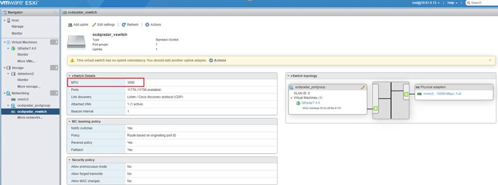Screen dimensions: 498x185
Task: Click the Search field
Action: pos(482,3)
